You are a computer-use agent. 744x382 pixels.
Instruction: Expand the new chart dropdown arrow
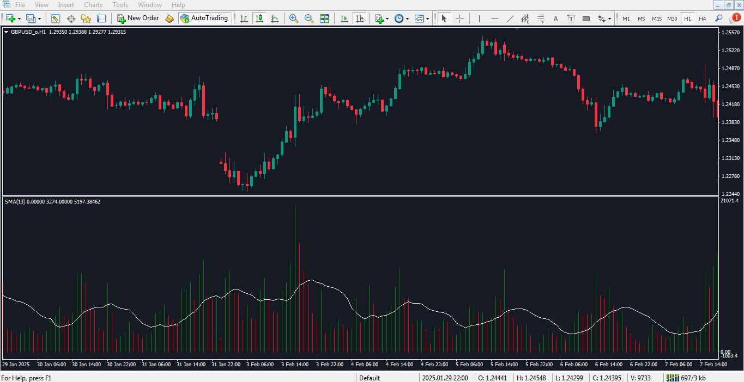coord(19,19)
